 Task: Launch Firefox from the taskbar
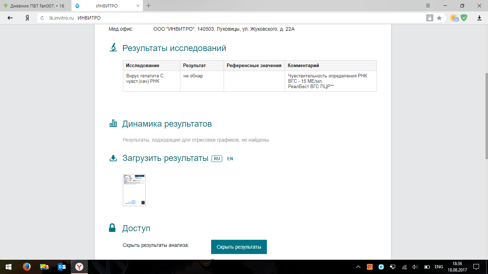coord(26,267)
